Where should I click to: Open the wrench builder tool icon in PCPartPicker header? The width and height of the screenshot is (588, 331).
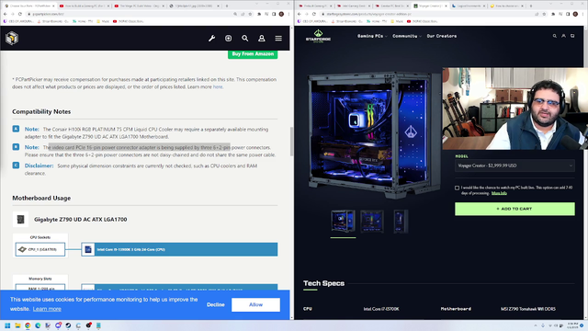click(212, 39)
